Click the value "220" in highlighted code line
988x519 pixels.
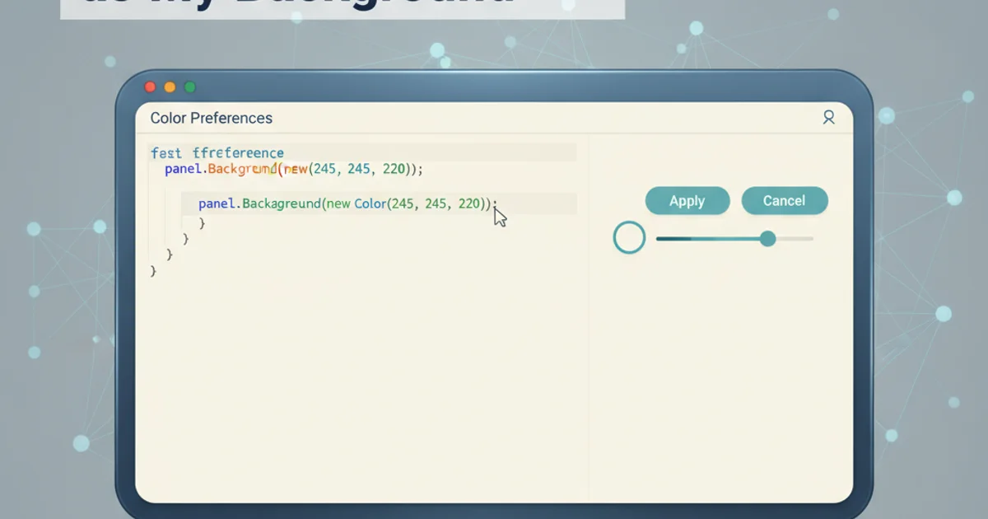468,203
